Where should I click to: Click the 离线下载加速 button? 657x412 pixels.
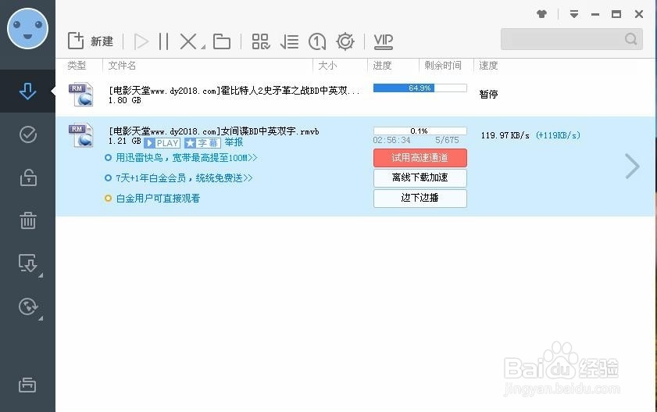[420, 177]
